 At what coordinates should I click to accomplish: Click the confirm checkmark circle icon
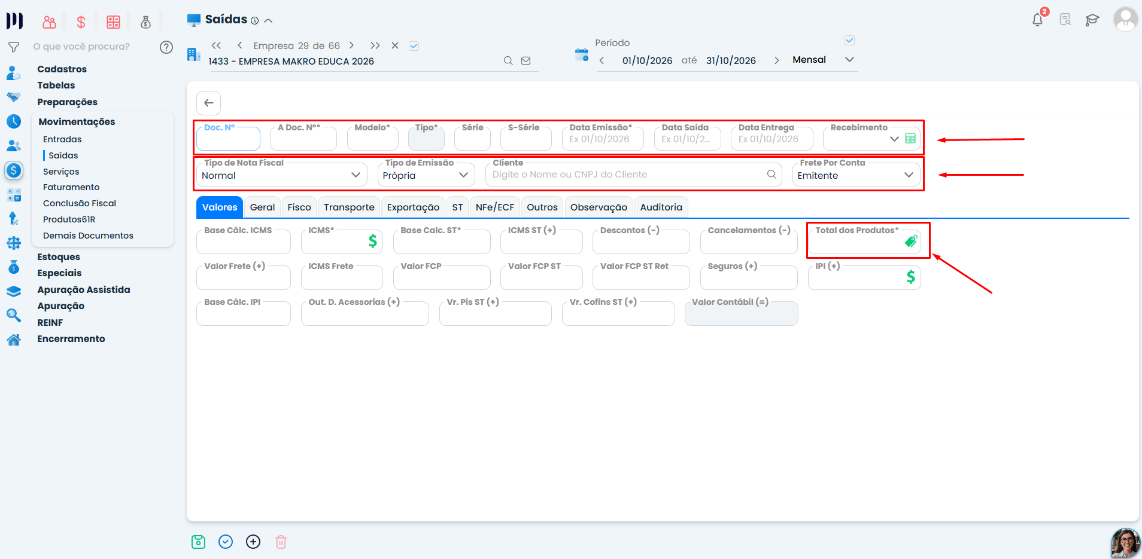click(226, 542)
